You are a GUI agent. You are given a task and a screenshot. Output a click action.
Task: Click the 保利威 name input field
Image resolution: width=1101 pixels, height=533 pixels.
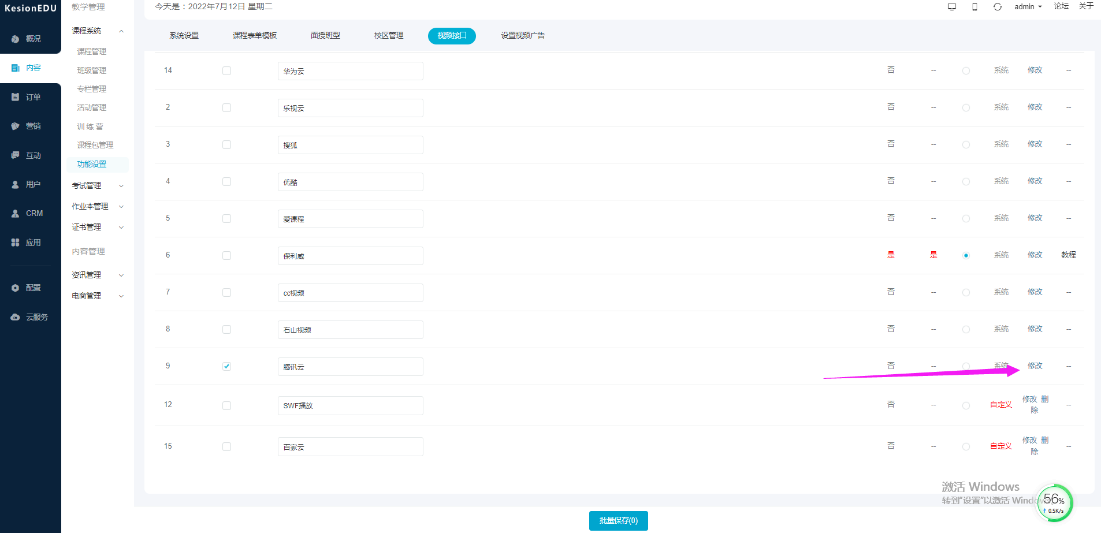350,256
